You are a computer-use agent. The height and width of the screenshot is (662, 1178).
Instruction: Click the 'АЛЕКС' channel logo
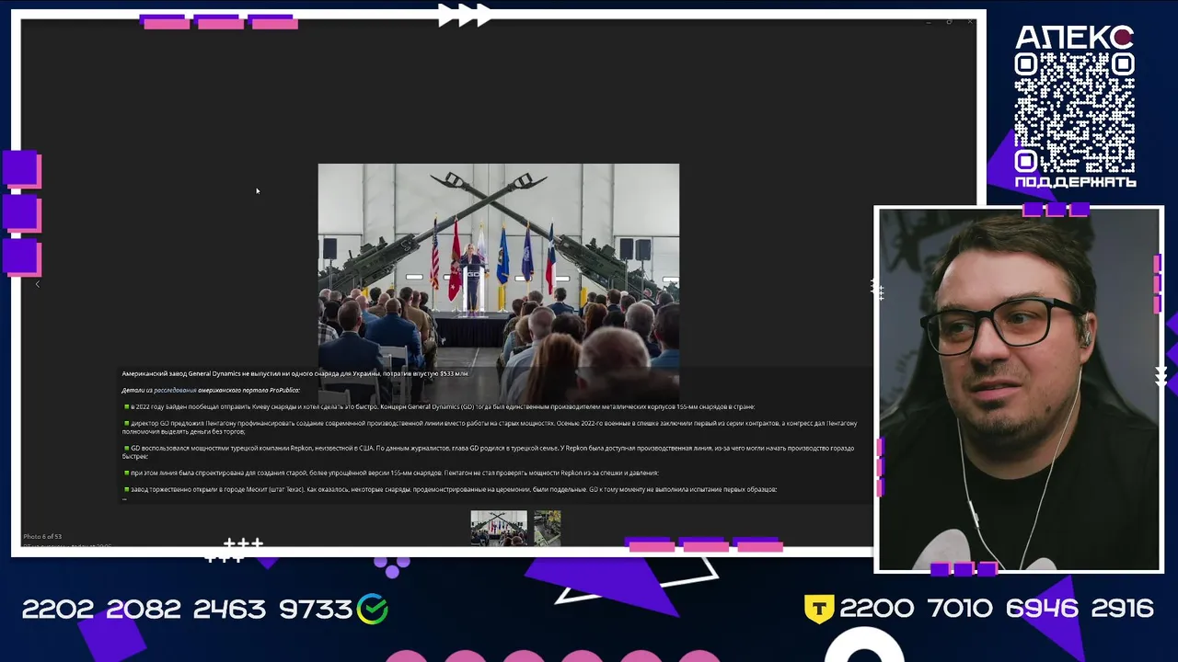tap(1074, 37)
